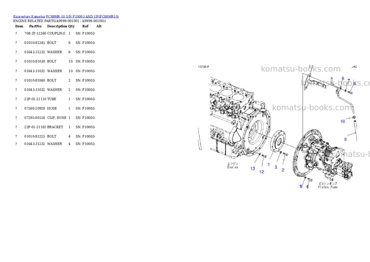The height and width of the screenshot is (262, 370).
Task: Open the PC88MR-10 S/N F10003 AND UP link
Action: pos(82,17)
